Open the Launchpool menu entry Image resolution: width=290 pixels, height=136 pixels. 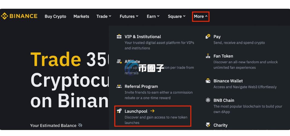tap(153, 116)
